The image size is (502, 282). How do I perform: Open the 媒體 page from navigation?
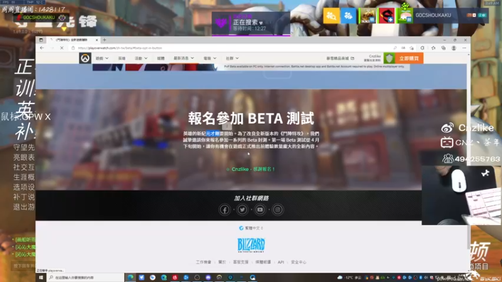[161, 58]
